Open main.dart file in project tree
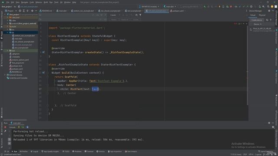This screenshot has width=278, height=156. click(17, 39)
